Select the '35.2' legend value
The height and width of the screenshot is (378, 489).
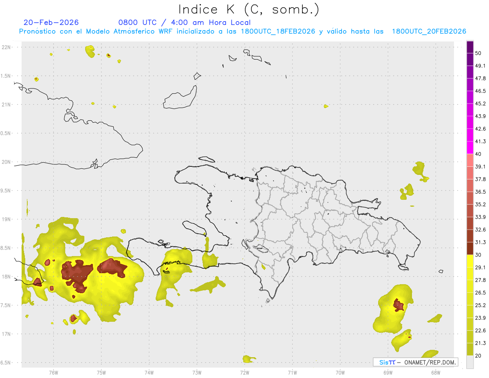click(480, 204)
